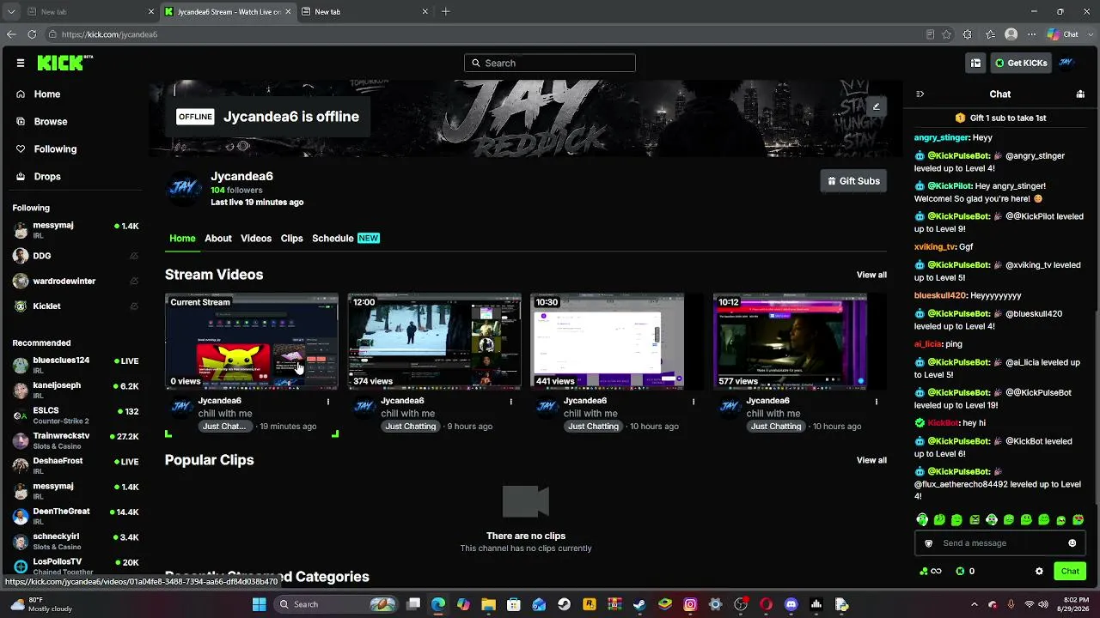The height and width of the screenshot is (618, 1100).
Task: Open Trainwreckstv recommended channel
Action: tap(76, 440)
